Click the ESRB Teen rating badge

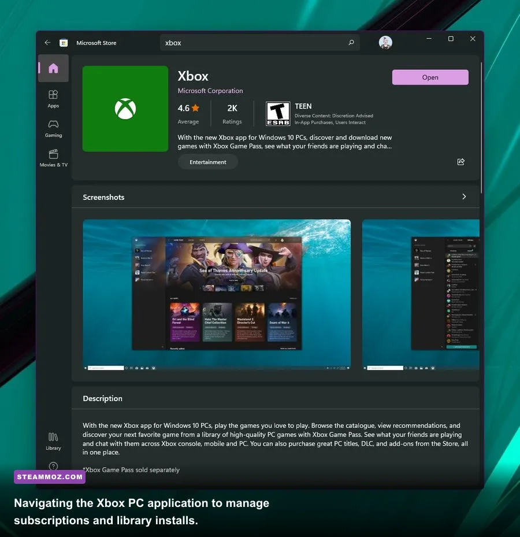tap(278, 114)
